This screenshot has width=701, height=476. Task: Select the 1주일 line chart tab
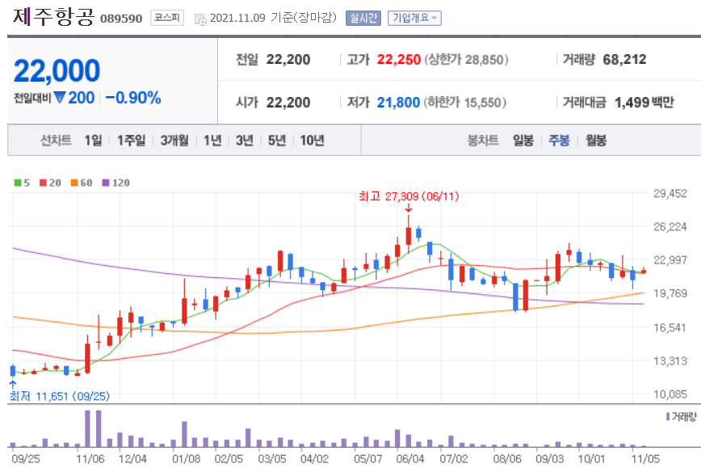tap(131, 141)
